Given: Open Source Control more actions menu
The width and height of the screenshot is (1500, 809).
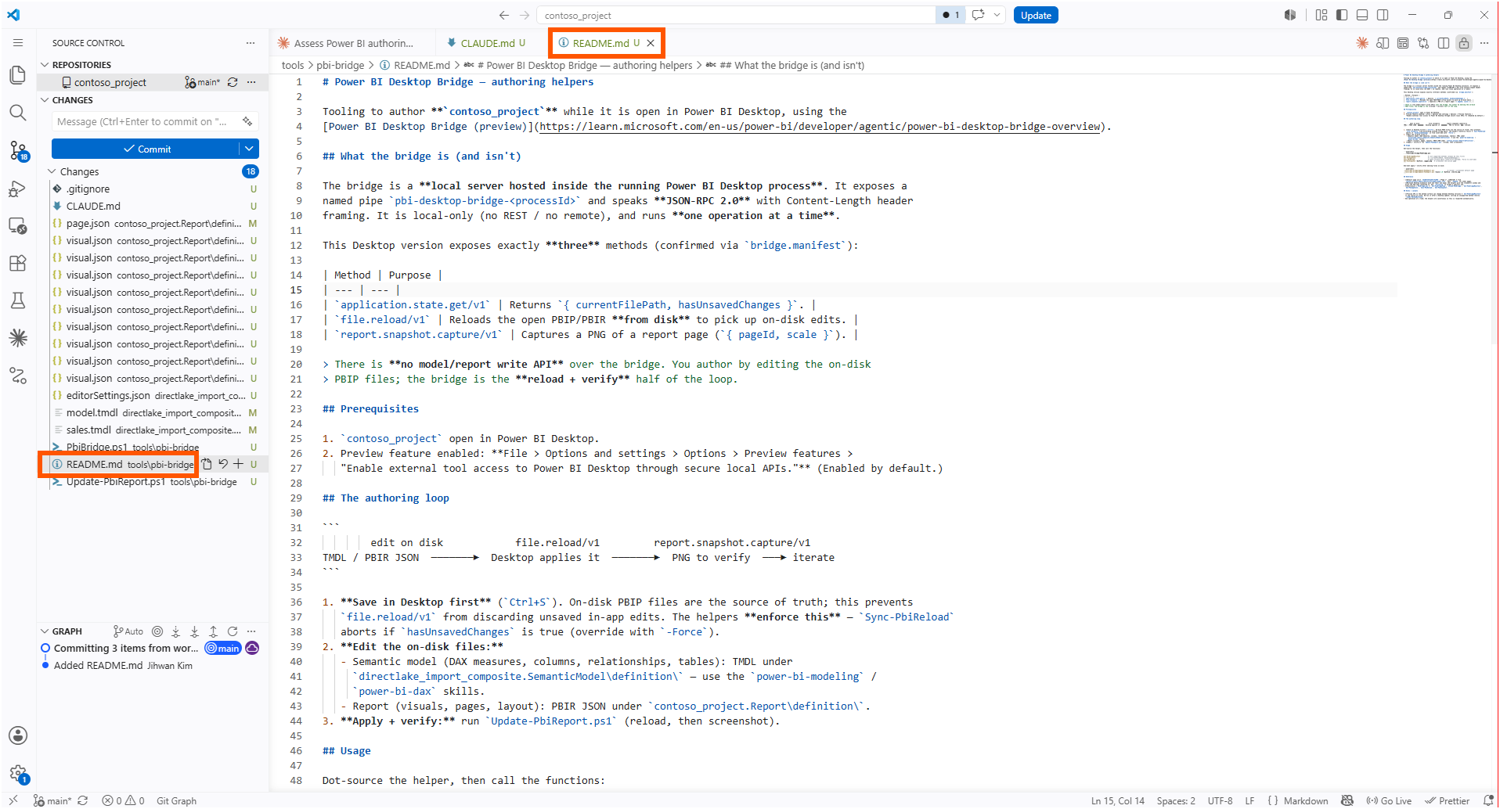Looking at the screenshot, I should click(x=251, y=43).
